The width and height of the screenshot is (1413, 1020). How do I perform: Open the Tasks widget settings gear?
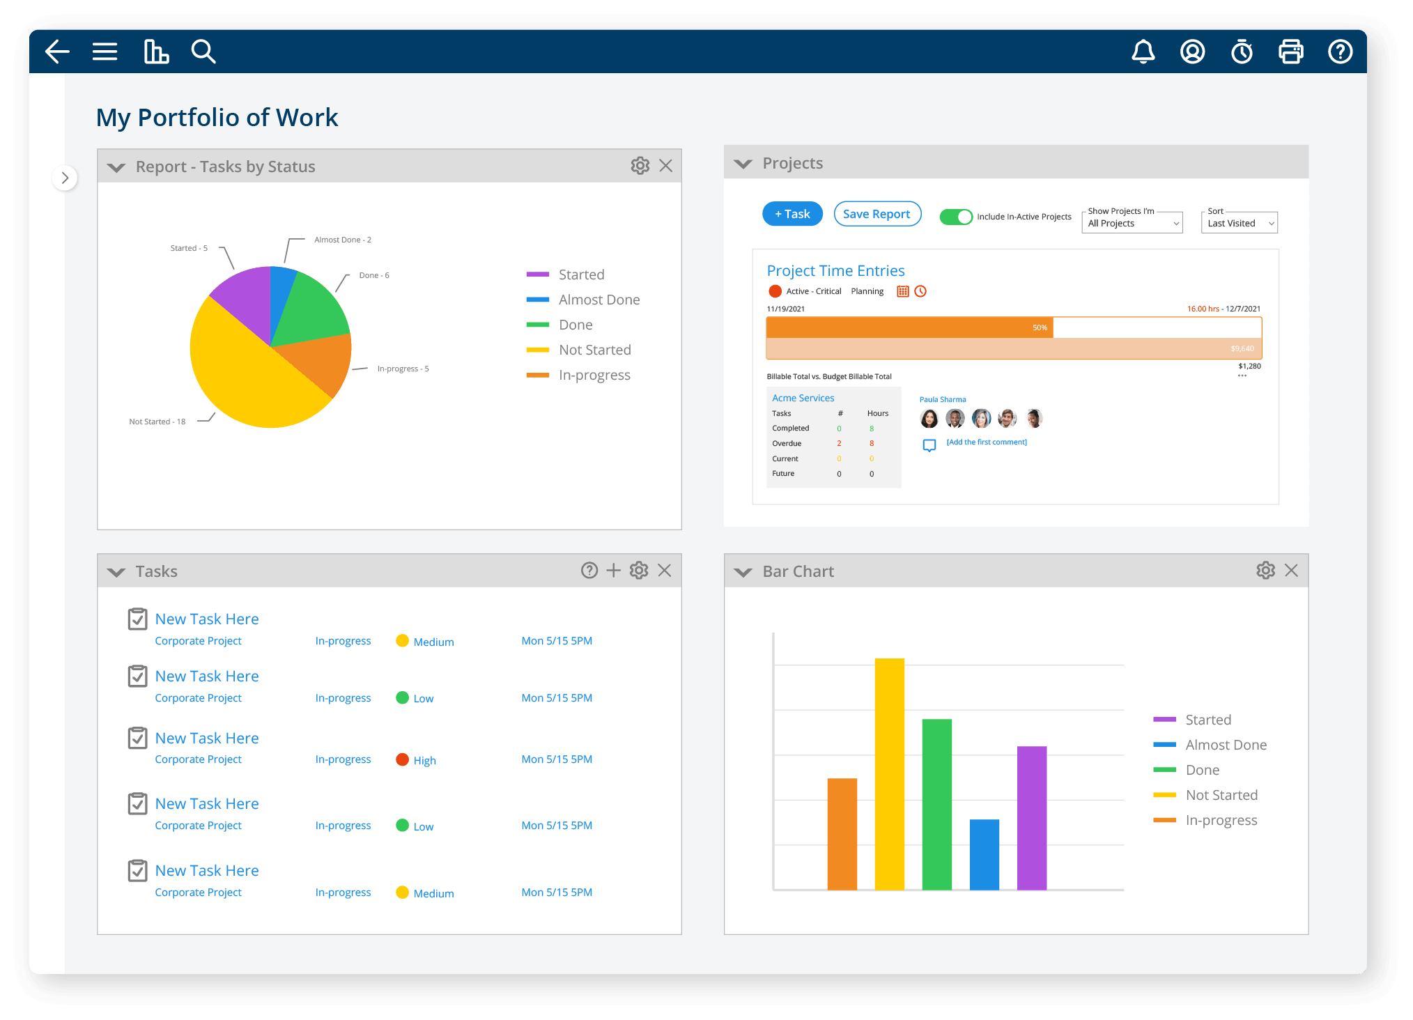click(639, 571)
